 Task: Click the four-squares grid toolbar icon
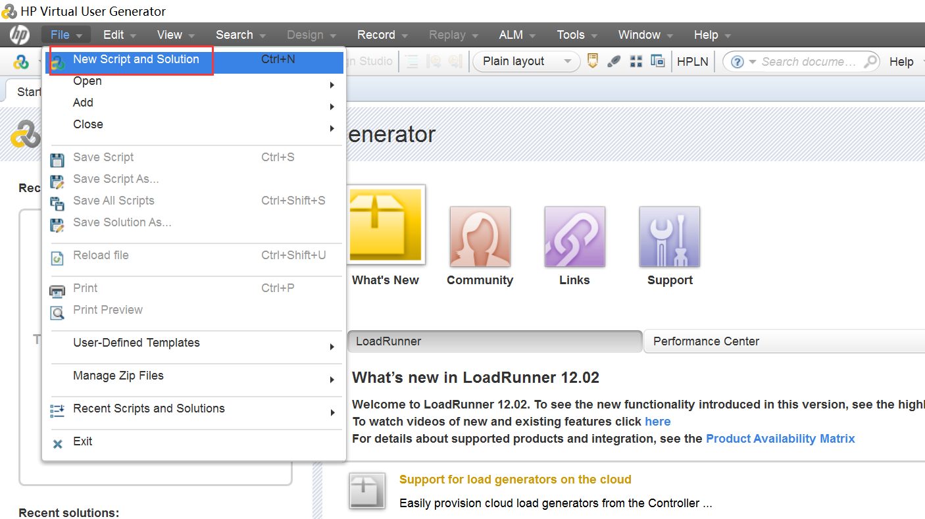[636, 61]
